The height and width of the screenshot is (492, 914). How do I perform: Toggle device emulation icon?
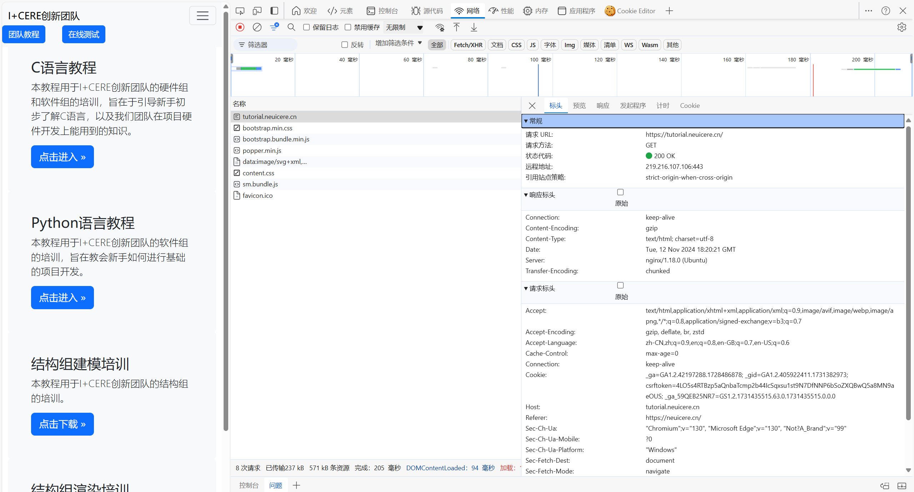[257, 11]
